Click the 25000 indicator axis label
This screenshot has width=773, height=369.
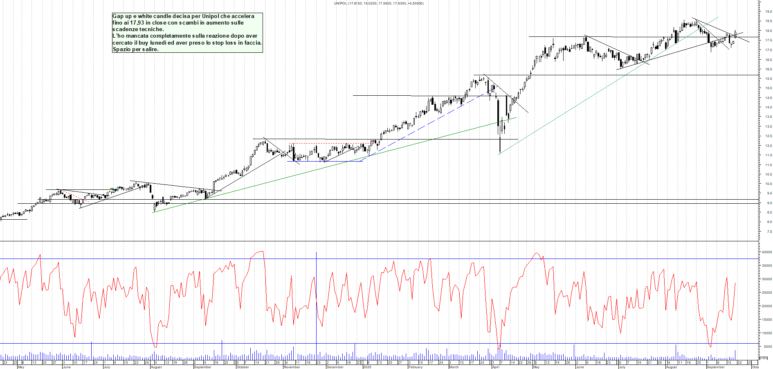point(767,292)
